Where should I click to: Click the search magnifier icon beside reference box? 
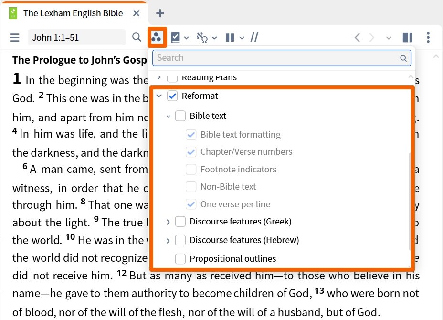[137, 37]
